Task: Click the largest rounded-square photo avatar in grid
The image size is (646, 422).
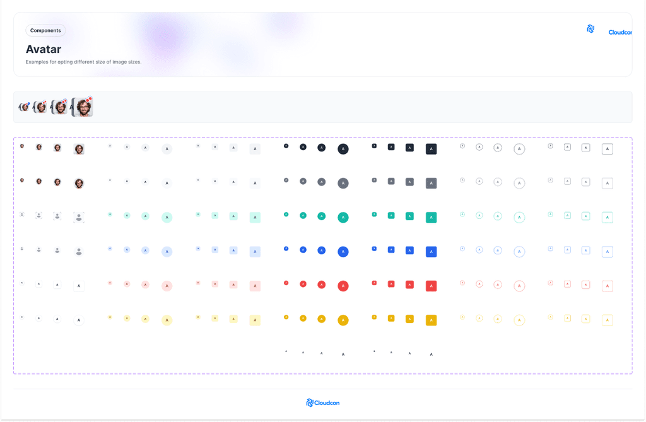Action: point(79,149)
